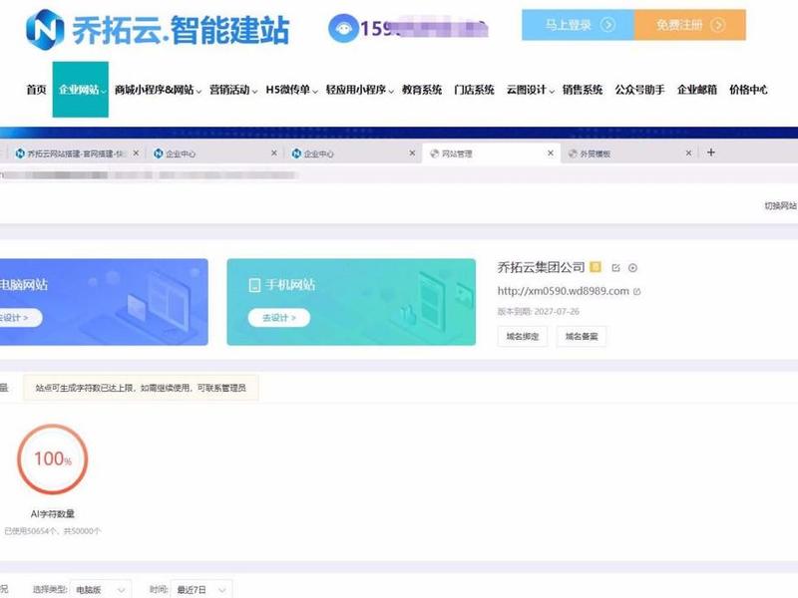Click the phone icon on 手机网站 card
This screenshot has height=598, width=798.
point(254,285)
